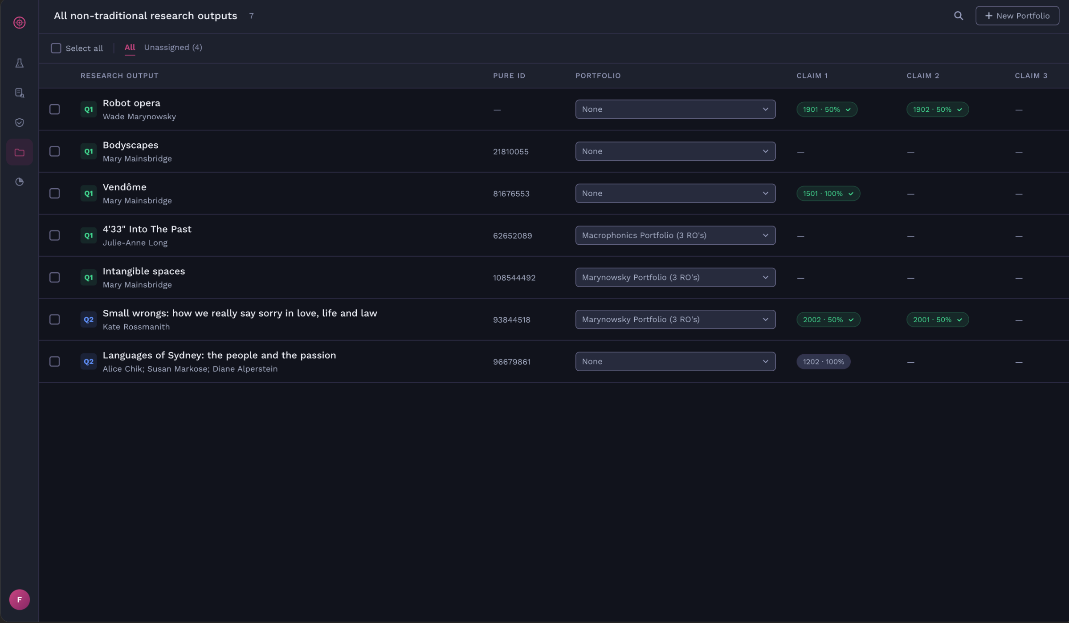Check the Robot opera row checkbox

pos(54,109)
